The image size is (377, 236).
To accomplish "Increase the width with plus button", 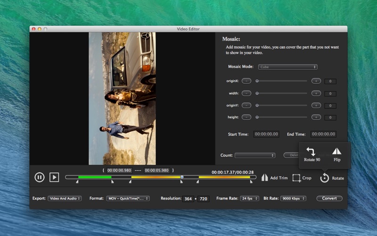I will 316,93.
